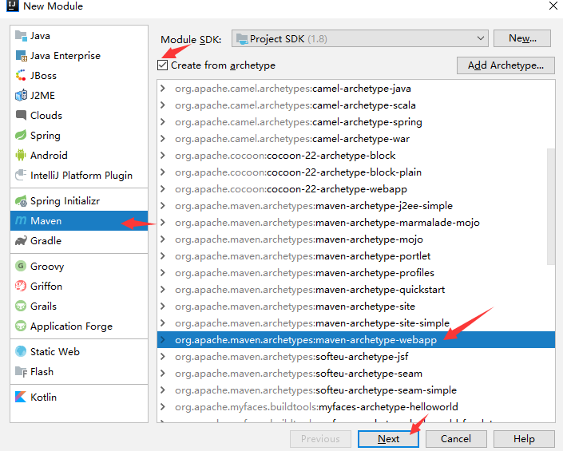Select Static Web module type
563x451 pixels.
point(79,351)
